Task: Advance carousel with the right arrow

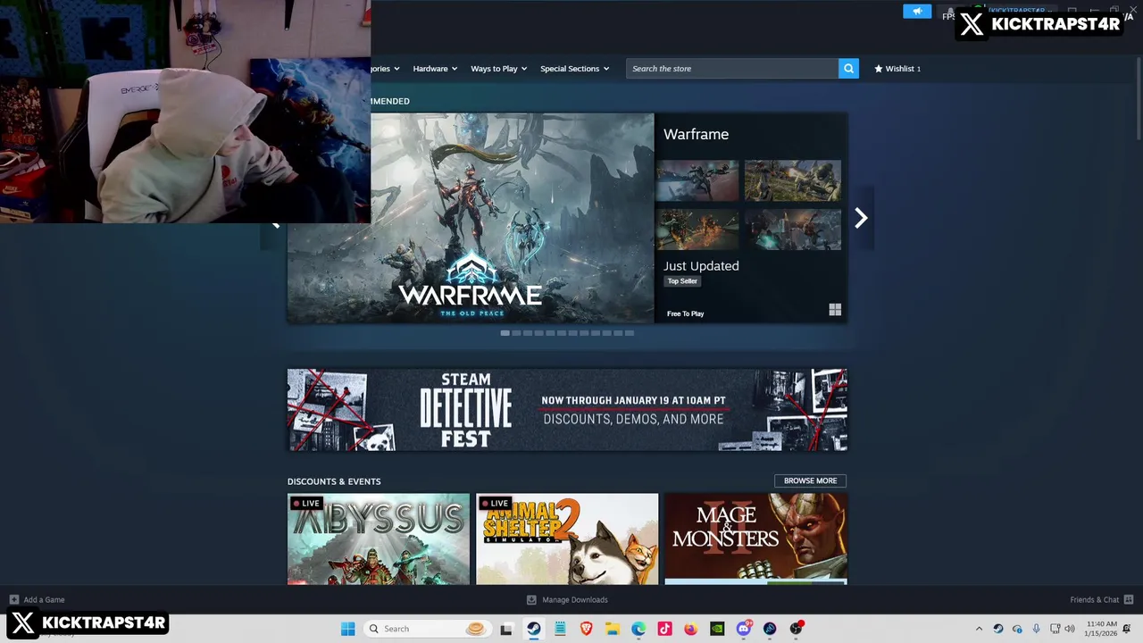Action: click(861, 218)
